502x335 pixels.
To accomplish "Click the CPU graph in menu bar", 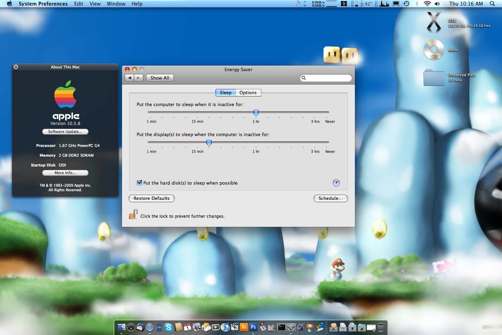I will (x=384, y=3).
